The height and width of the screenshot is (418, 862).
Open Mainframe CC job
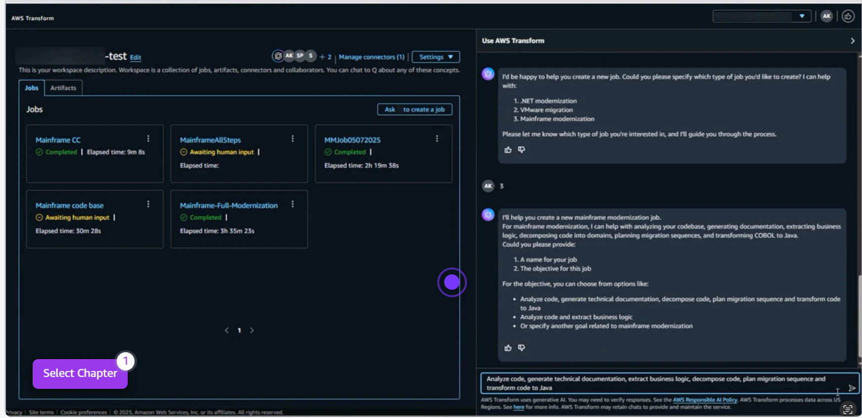click(58, 140)
